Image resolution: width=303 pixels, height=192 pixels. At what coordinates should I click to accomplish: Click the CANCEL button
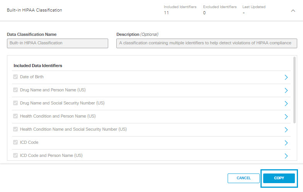(x=243, y=178)
